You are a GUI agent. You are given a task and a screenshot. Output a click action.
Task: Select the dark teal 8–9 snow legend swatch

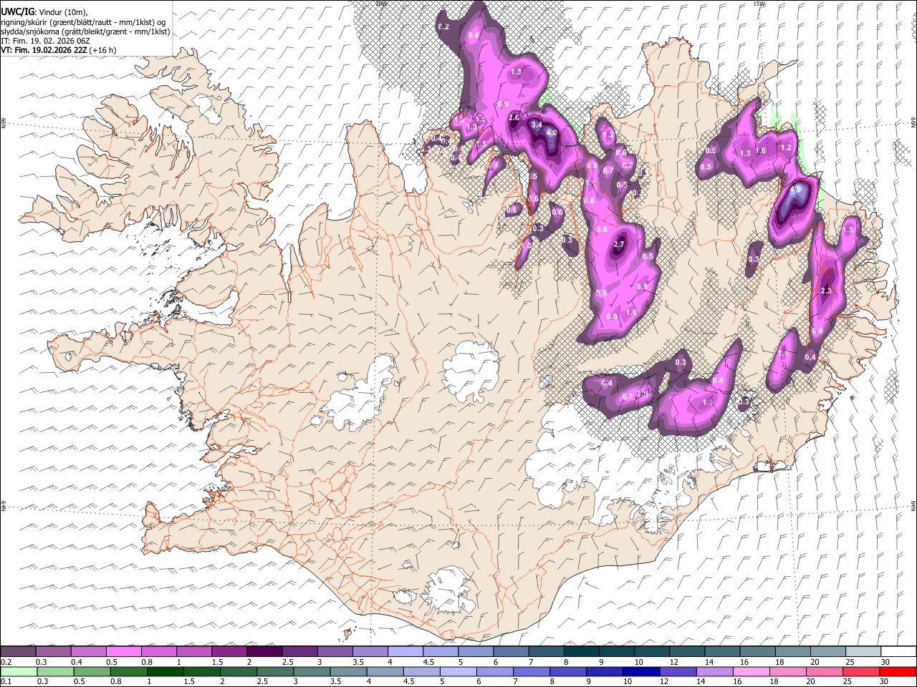click(x=580, y=651)
